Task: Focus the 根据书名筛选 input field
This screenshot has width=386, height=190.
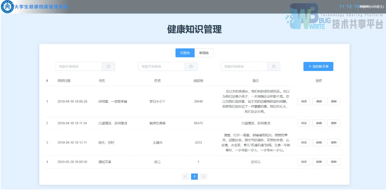Action: (162, 66)
